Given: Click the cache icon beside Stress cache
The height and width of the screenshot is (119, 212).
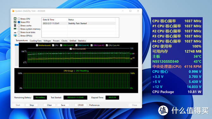Looking at the screenshot, I should 15,25.
